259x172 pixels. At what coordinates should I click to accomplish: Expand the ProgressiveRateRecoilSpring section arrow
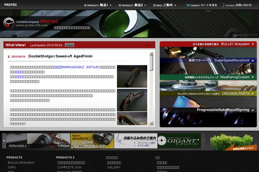click(253, 110)
